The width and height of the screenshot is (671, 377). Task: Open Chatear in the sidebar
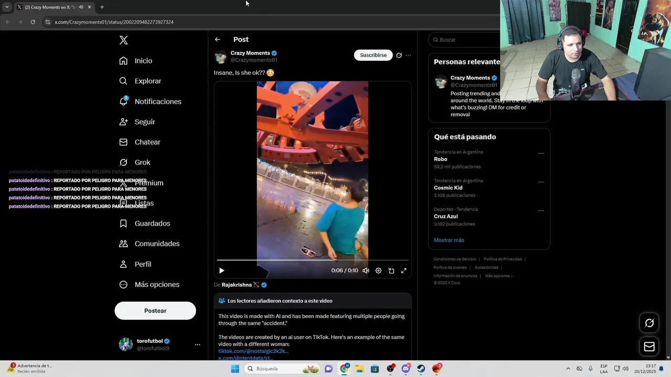140,142
